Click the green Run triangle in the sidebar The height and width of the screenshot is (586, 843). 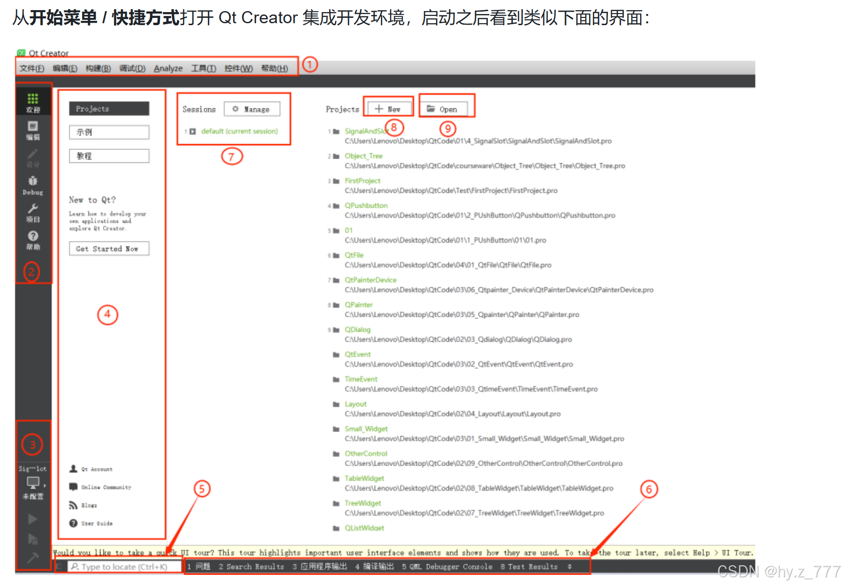click(x=33, y=519)
